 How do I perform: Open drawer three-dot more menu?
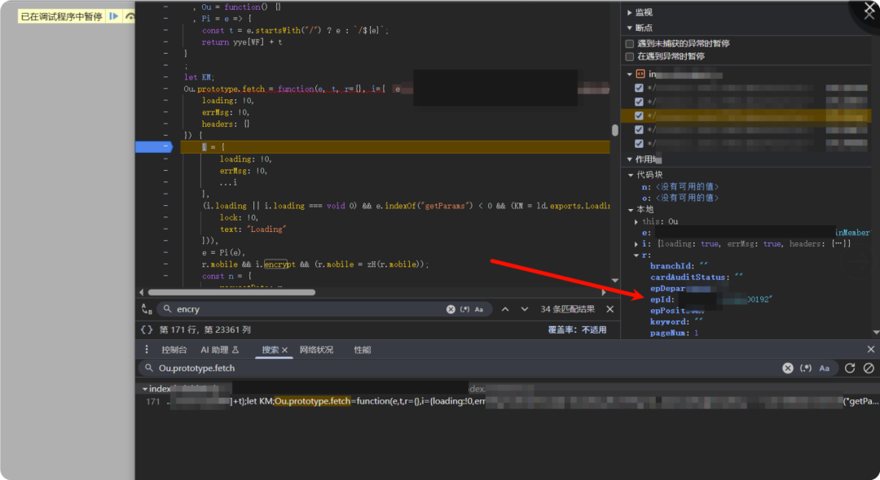pyautogui.click(x=147, y=350)
